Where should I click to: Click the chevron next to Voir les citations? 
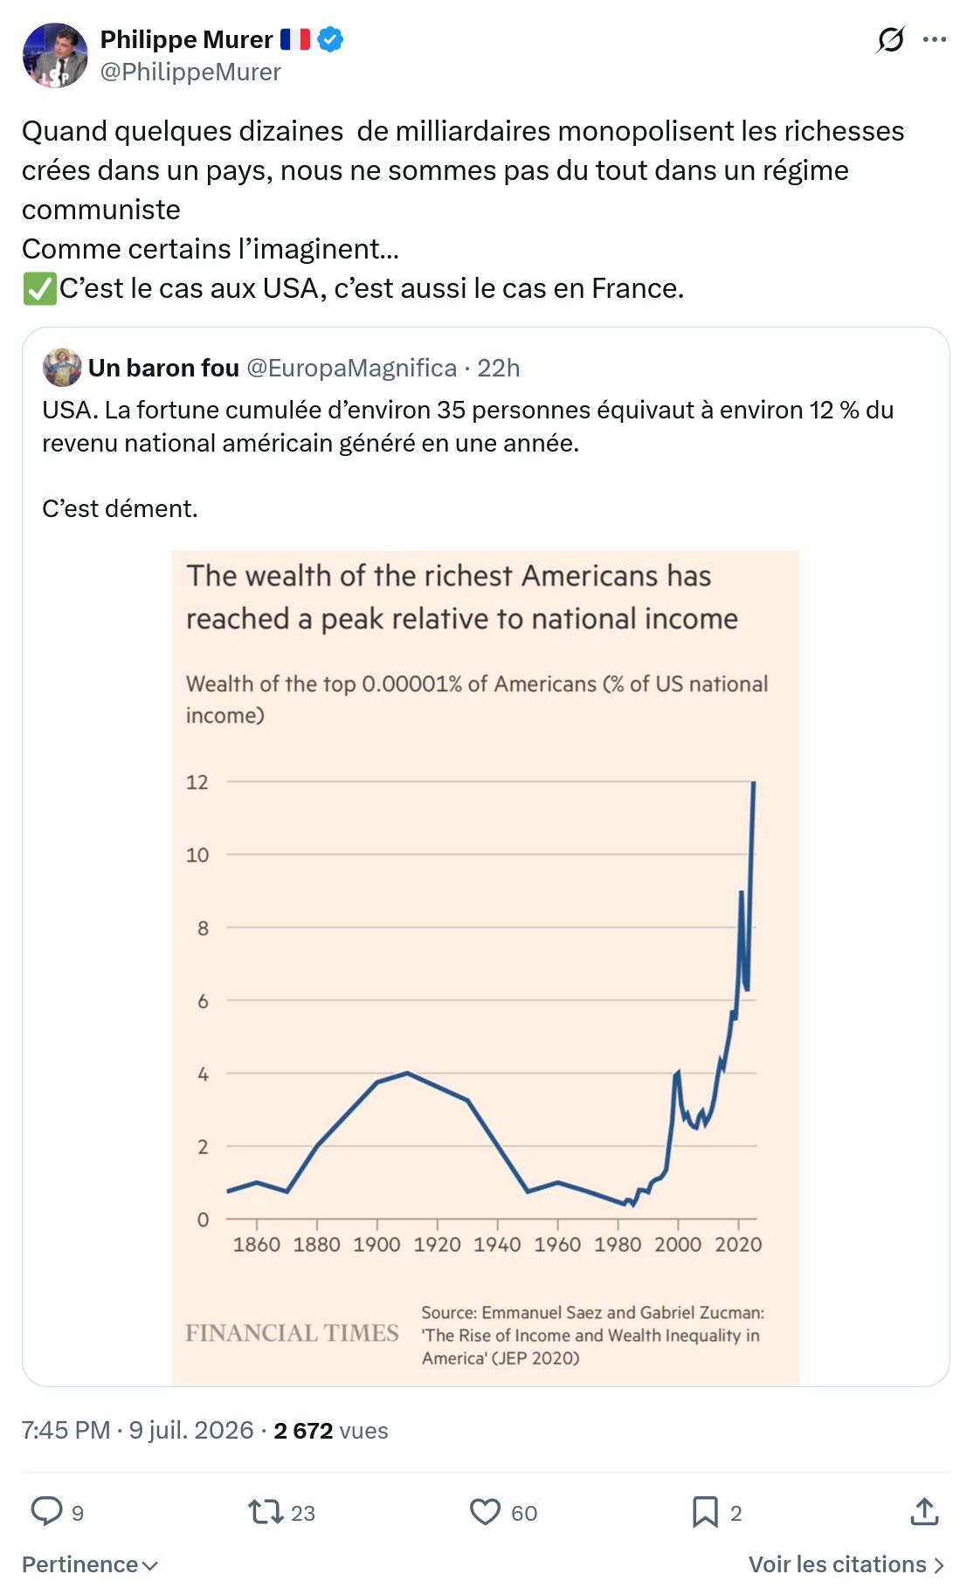939,1564
